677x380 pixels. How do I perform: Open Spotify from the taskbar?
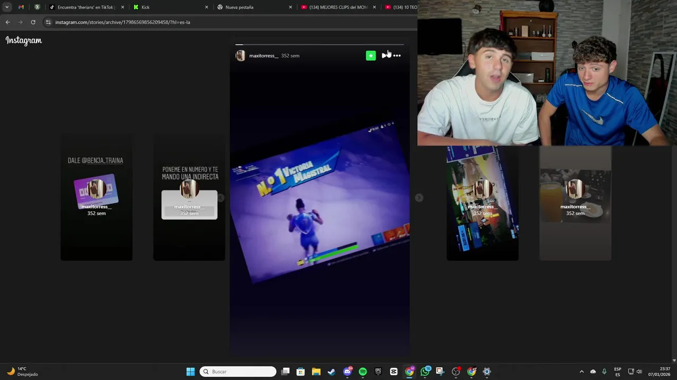point(363,372)
